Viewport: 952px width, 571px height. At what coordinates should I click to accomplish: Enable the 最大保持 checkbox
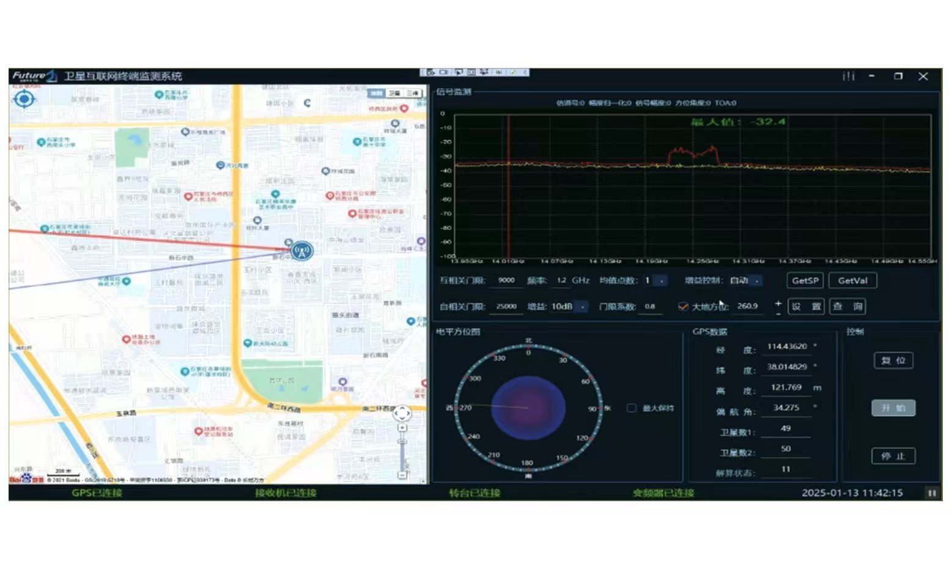632,408
